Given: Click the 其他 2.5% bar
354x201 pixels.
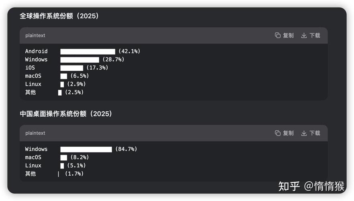Looking at the screenshot, I should [x=60, y=92].
